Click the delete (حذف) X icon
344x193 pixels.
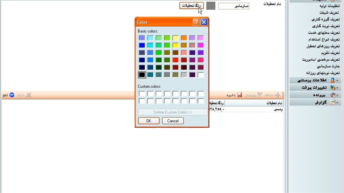[29, 95]
